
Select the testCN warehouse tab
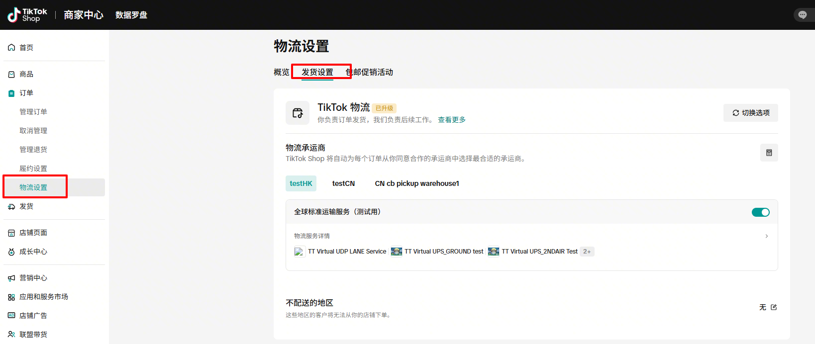coord(343,183)
